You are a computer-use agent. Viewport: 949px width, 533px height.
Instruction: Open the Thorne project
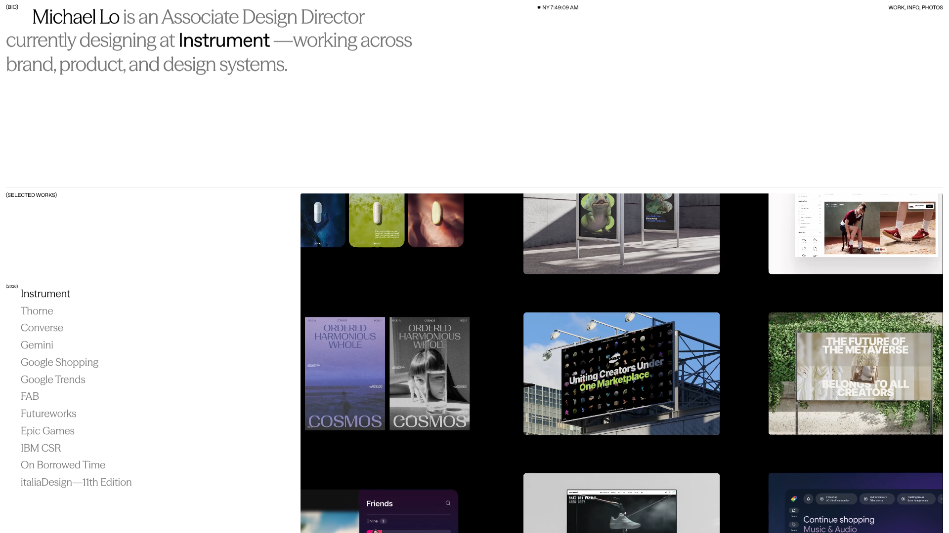[x=37, y=310]
